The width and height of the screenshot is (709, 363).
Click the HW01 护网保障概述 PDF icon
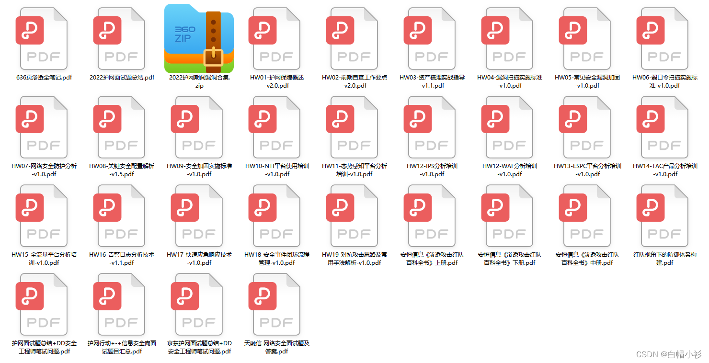pos(274,38)
